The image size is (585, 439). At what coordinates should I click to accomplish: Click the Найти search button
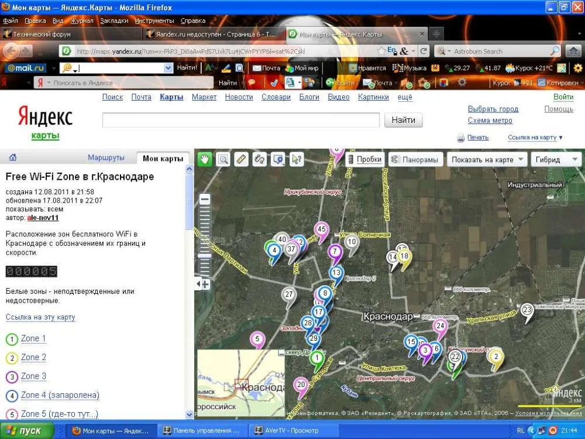403,120
